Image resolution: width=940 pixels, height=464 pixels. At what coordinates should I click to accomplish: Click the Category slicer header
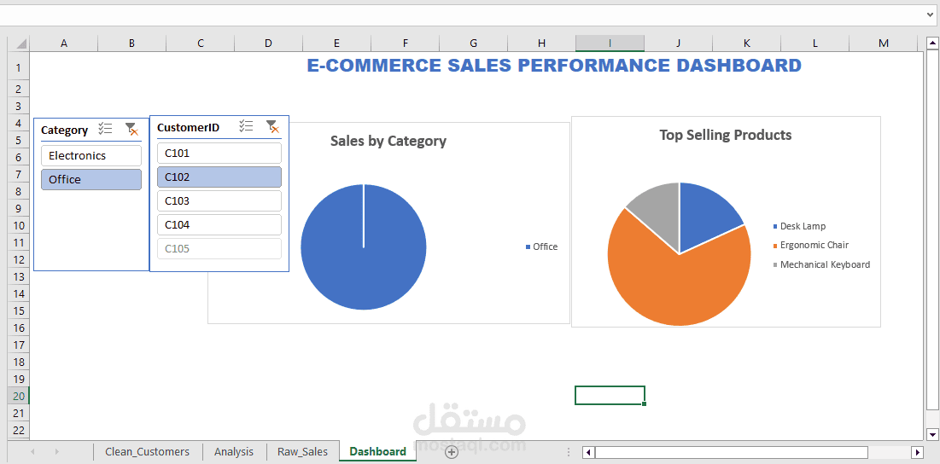(65, 130)
